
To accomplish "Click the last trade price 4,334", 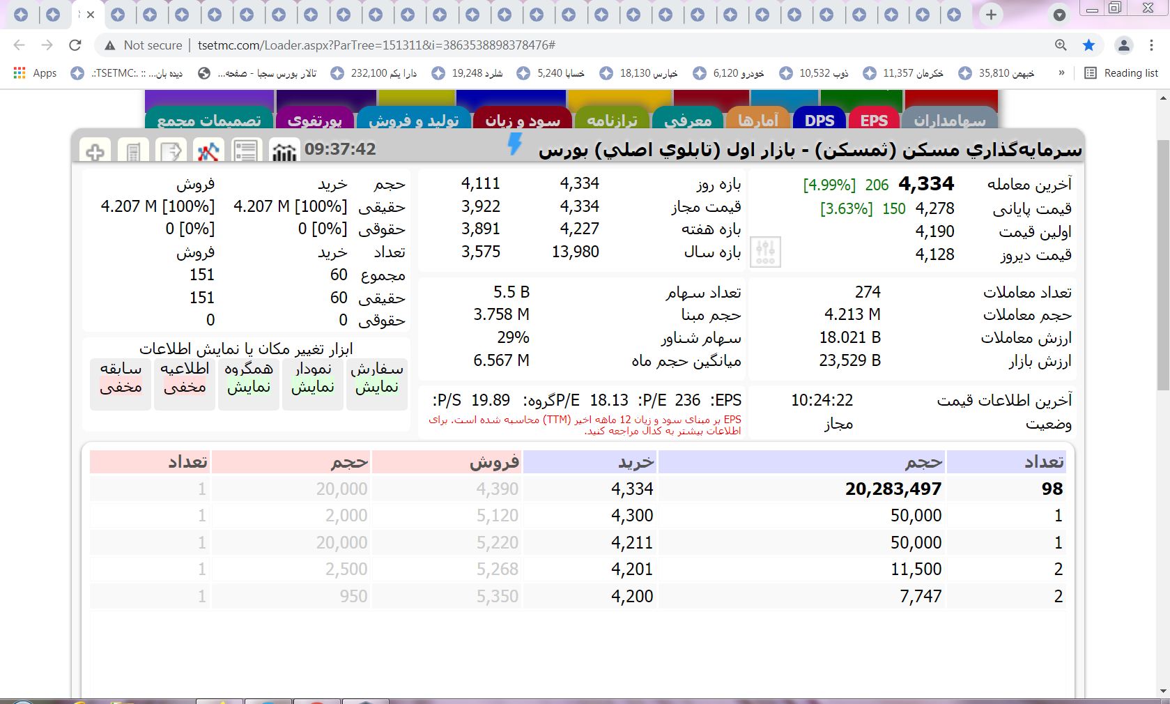I will pyautogui.click(x=926, y=184).
